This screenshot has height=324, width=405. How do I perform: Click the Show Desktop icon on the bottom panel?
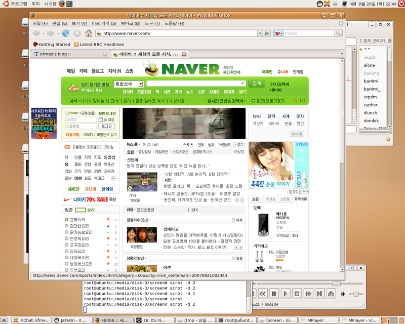pyautogui.click(x=4, y=320)
